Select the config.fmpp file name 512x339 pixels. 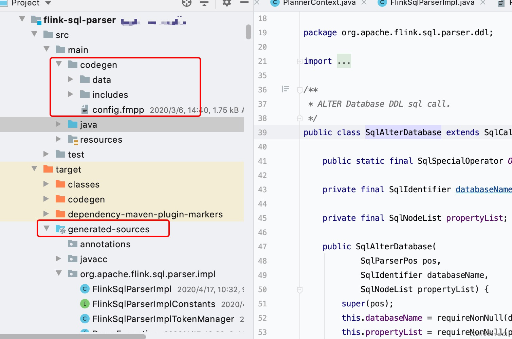(x=118, y=110)
